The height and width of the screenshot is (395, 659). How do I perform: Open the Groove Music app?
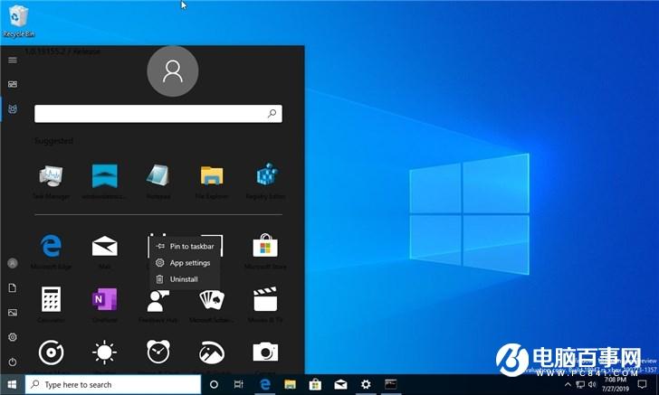pos(51,353)
